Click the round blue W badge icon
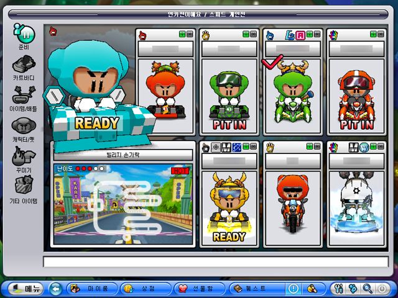 (364, 148)
